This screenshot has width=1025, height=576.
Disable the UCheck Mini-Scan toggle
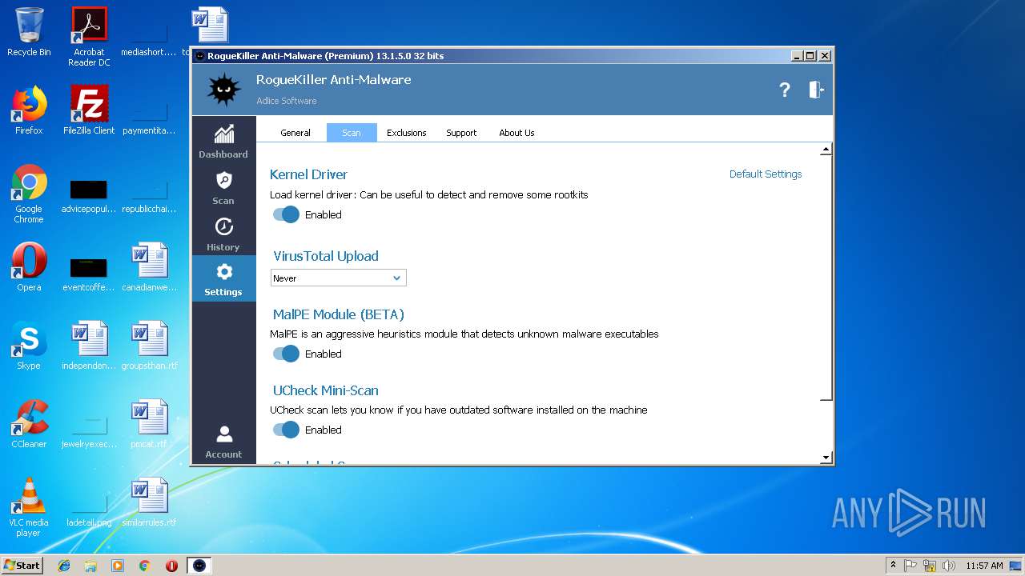pyautogui.click(x=286, y=430)
